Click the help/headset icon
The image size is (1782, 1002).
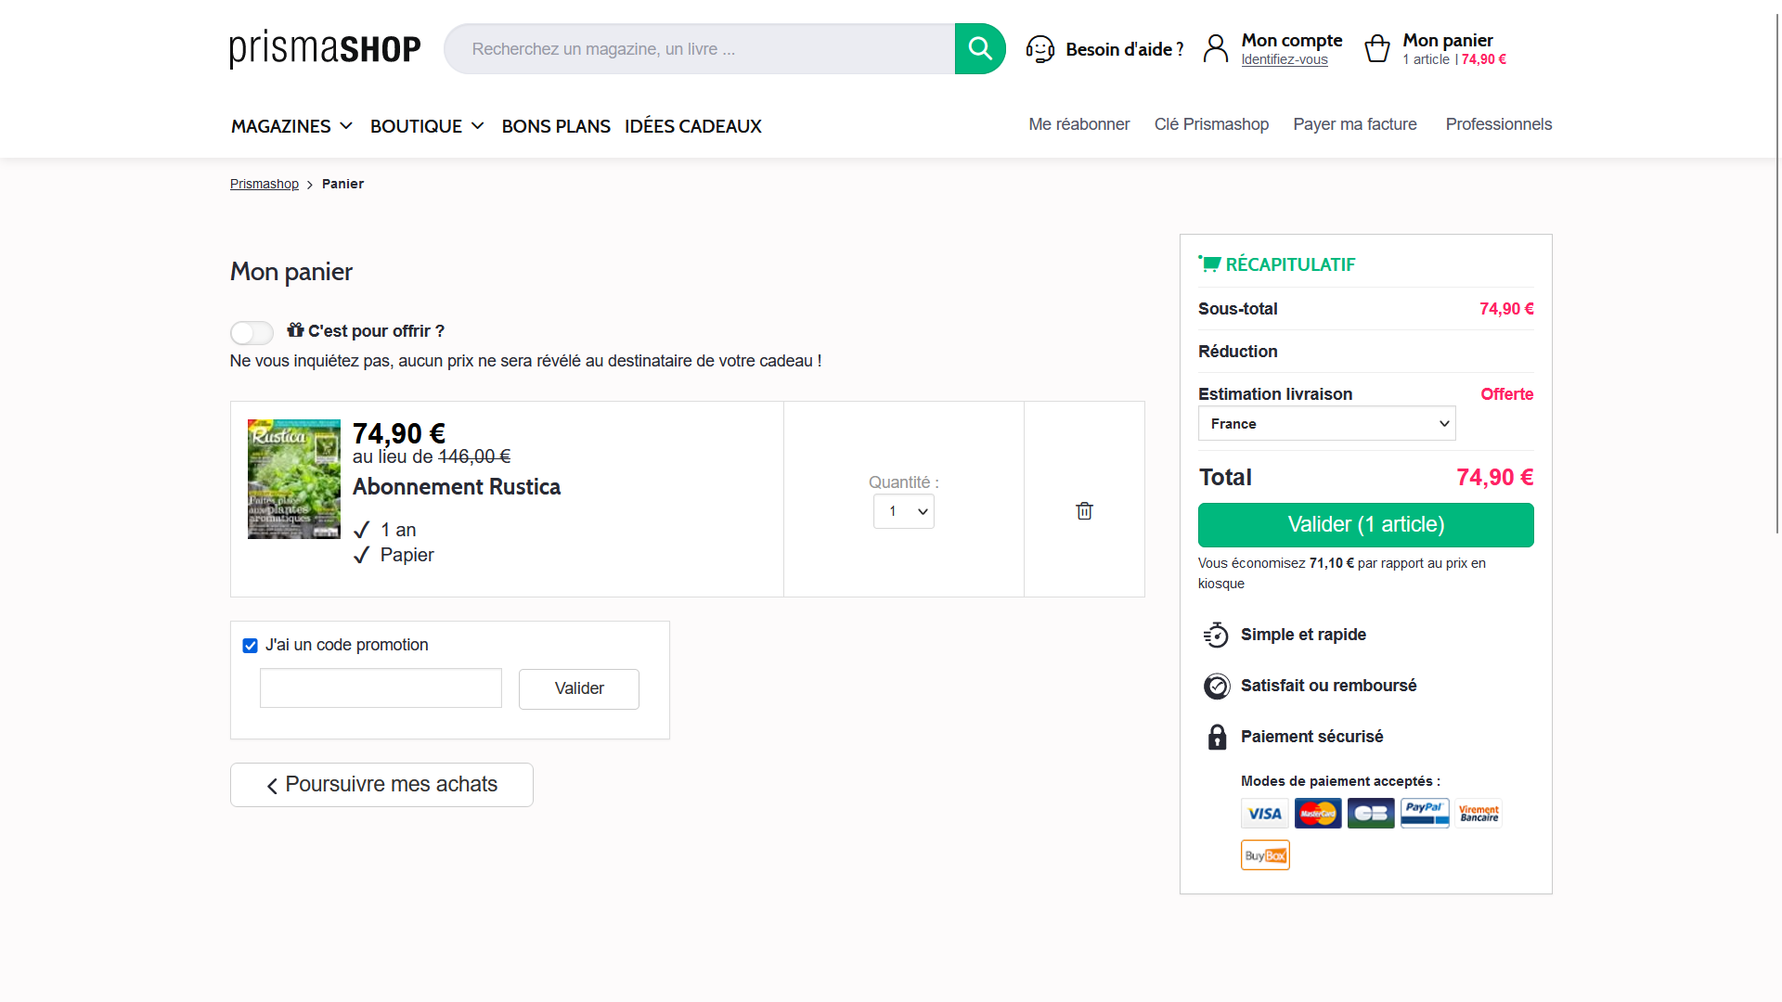click(1041, 47)
